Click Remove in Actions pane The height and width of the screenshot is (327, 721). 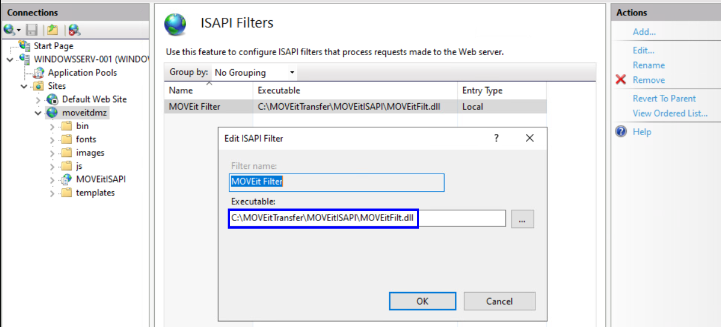pyautogui.click(x=649, y=80)
